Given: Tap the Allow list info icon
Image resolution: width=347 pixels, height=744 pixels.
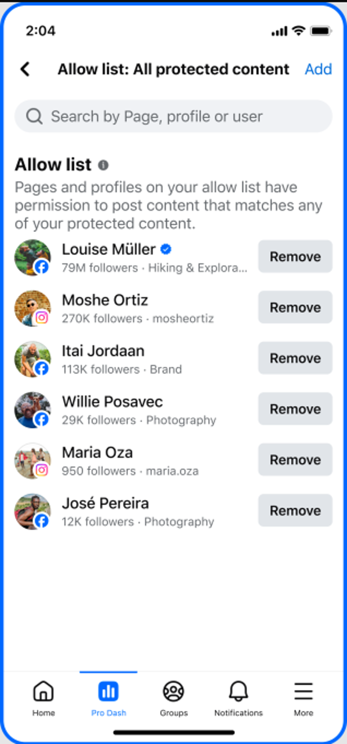Looking at the screenshot, I should click(103, 165).
